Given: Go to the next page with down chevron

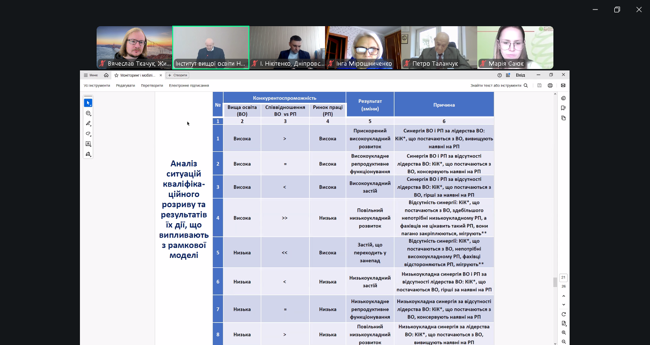Looking at the screenshot, I should pyautogui.click(x=563, y=305).
